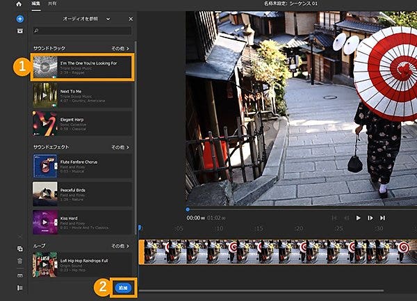Click the blue plus add media icon
Viewport: 417px width, 301px height.
tap(19, 18)
